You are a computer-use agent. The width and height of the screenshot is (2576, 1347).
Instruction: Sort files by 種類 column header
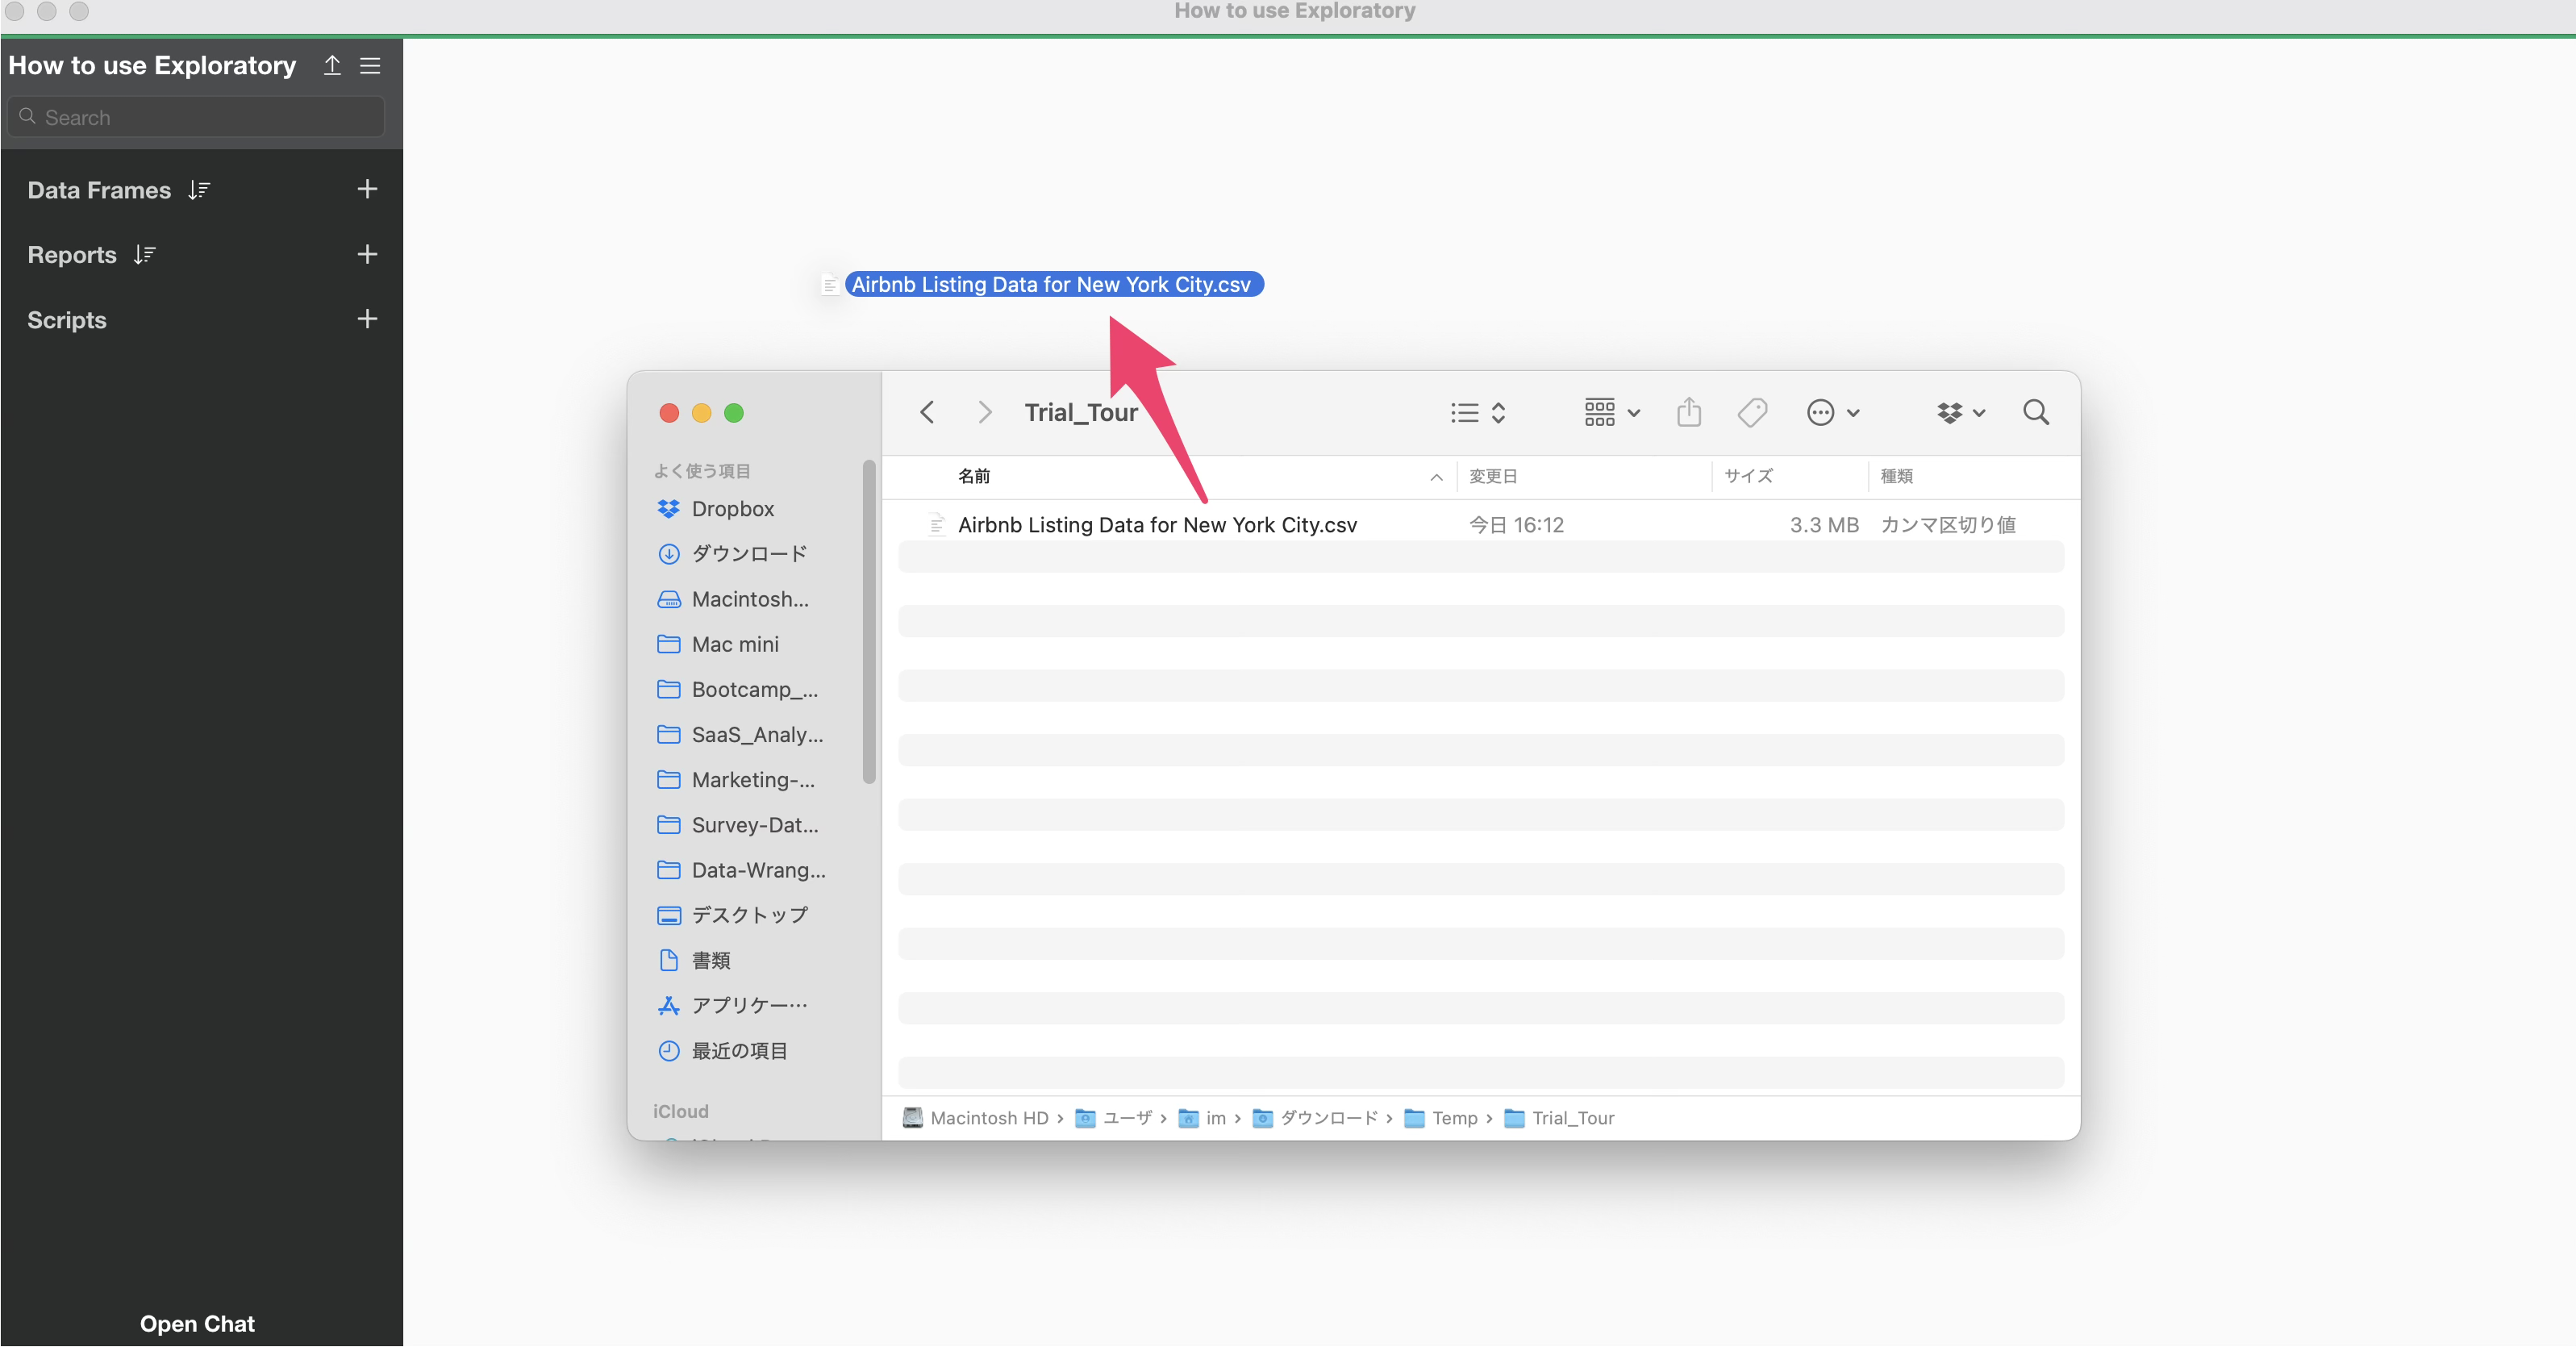[1897, 476]
